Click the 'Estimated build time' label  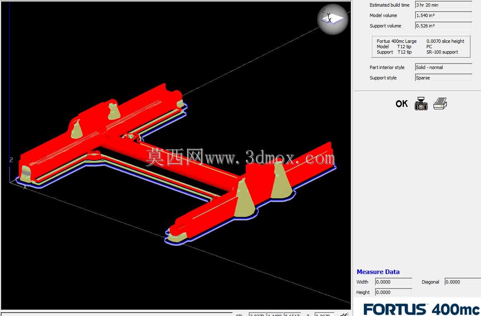(x=389, y=5)
